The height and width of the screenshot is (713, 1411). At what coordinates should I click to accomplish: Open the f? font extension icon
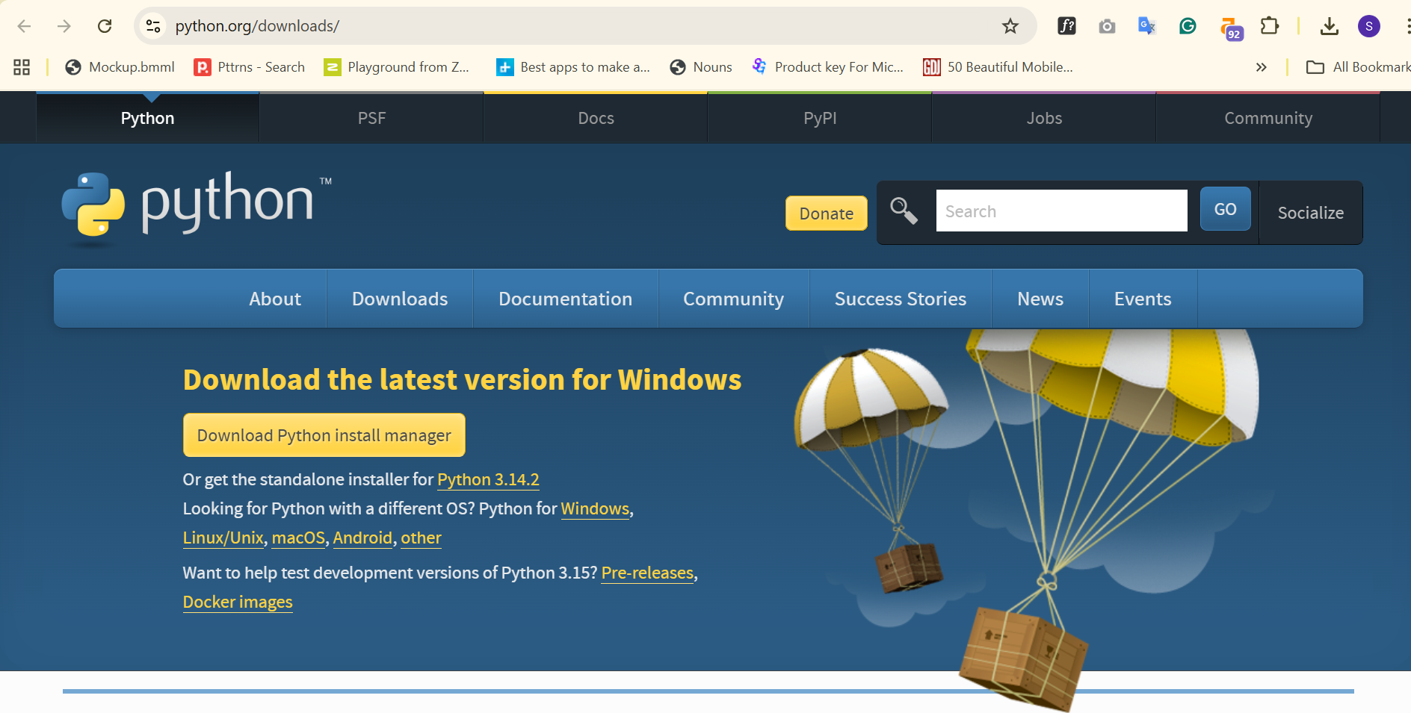pos(1066,26)
